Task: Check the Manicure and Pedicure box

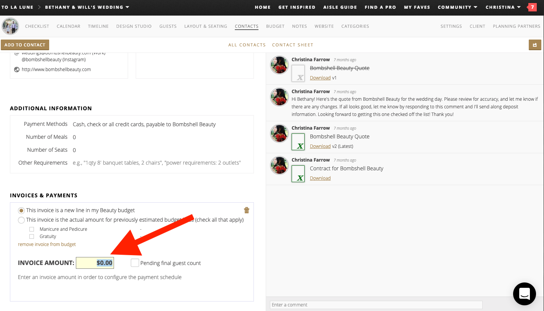Action: pos(32,229)
